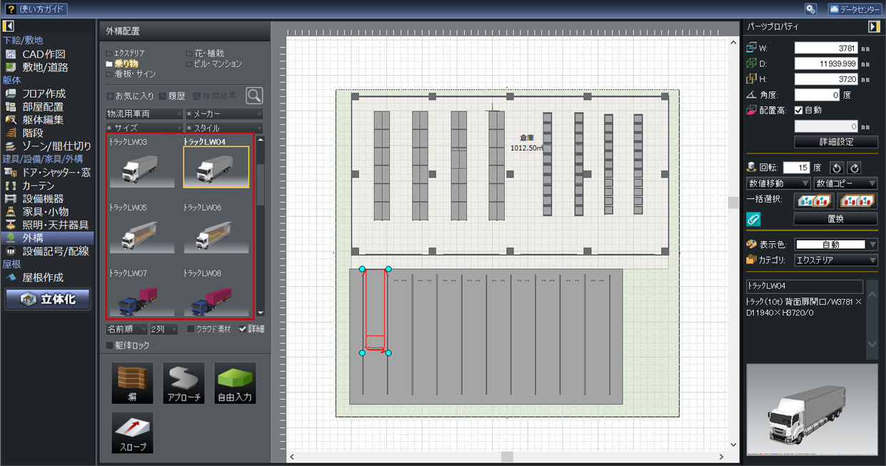Select the 塀 fence tool

pos(132,383)
